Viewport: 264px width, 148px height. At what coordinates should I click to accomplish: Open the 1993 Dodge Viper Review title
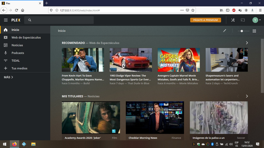(130, 77)
